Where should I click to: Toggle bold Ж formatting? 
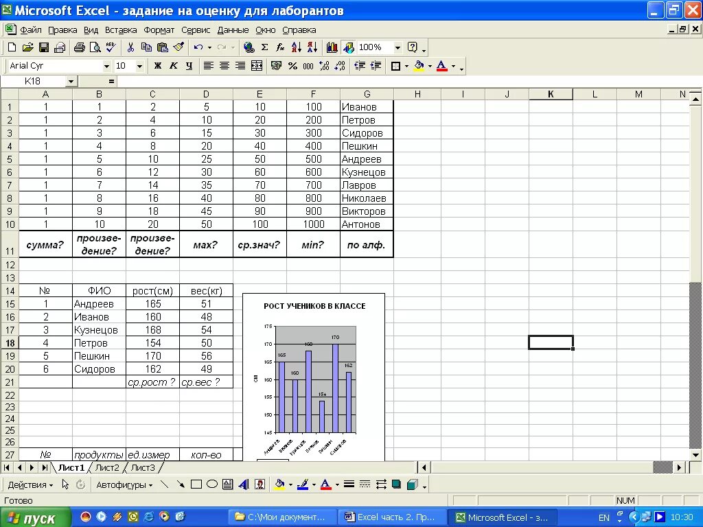[157, 66]
